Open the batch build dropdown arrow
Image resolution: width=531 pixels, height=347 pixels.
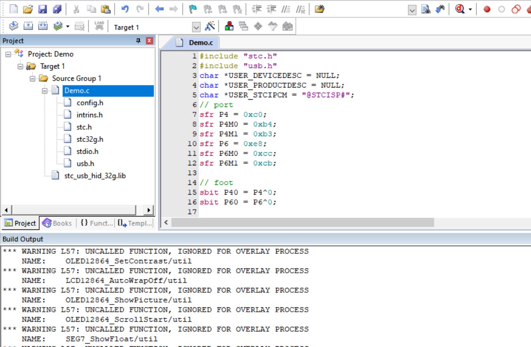67,27
